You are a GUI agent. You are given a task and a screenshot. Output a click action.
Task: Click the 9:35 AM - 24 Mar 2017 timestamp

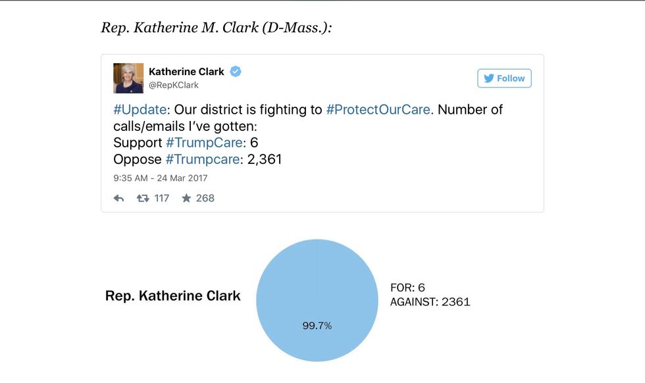(x=161, y=178)
